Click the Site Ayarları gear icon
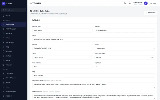The width and height of the screenshot is (160, 100). coord(3,42)
